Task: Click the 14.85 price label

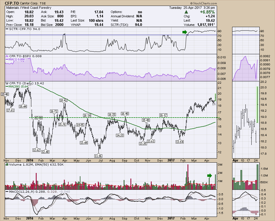Action: (80, 125)
